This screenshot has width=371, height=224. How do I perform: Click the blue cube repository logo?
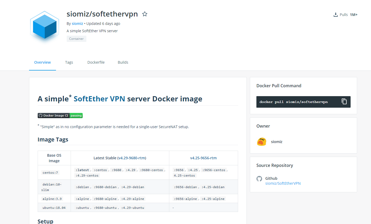pos(45,27)
